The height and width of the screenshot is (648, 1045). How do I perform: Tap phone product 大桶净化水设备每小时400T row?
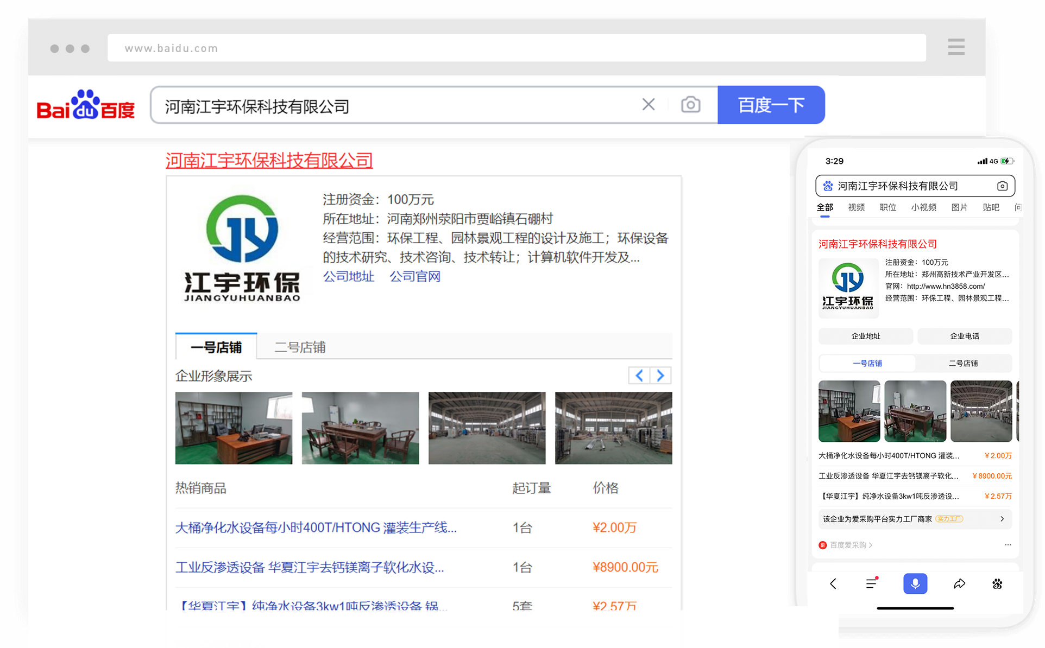(915, 456)
